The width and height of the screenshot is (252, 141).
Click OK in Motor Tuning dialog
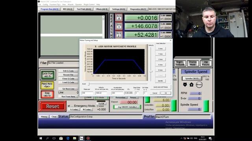click(166, 93)
